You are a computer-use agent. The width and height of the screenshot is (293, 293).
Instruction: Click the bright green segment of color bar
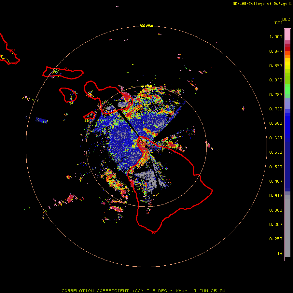click(x=287, y=89)
